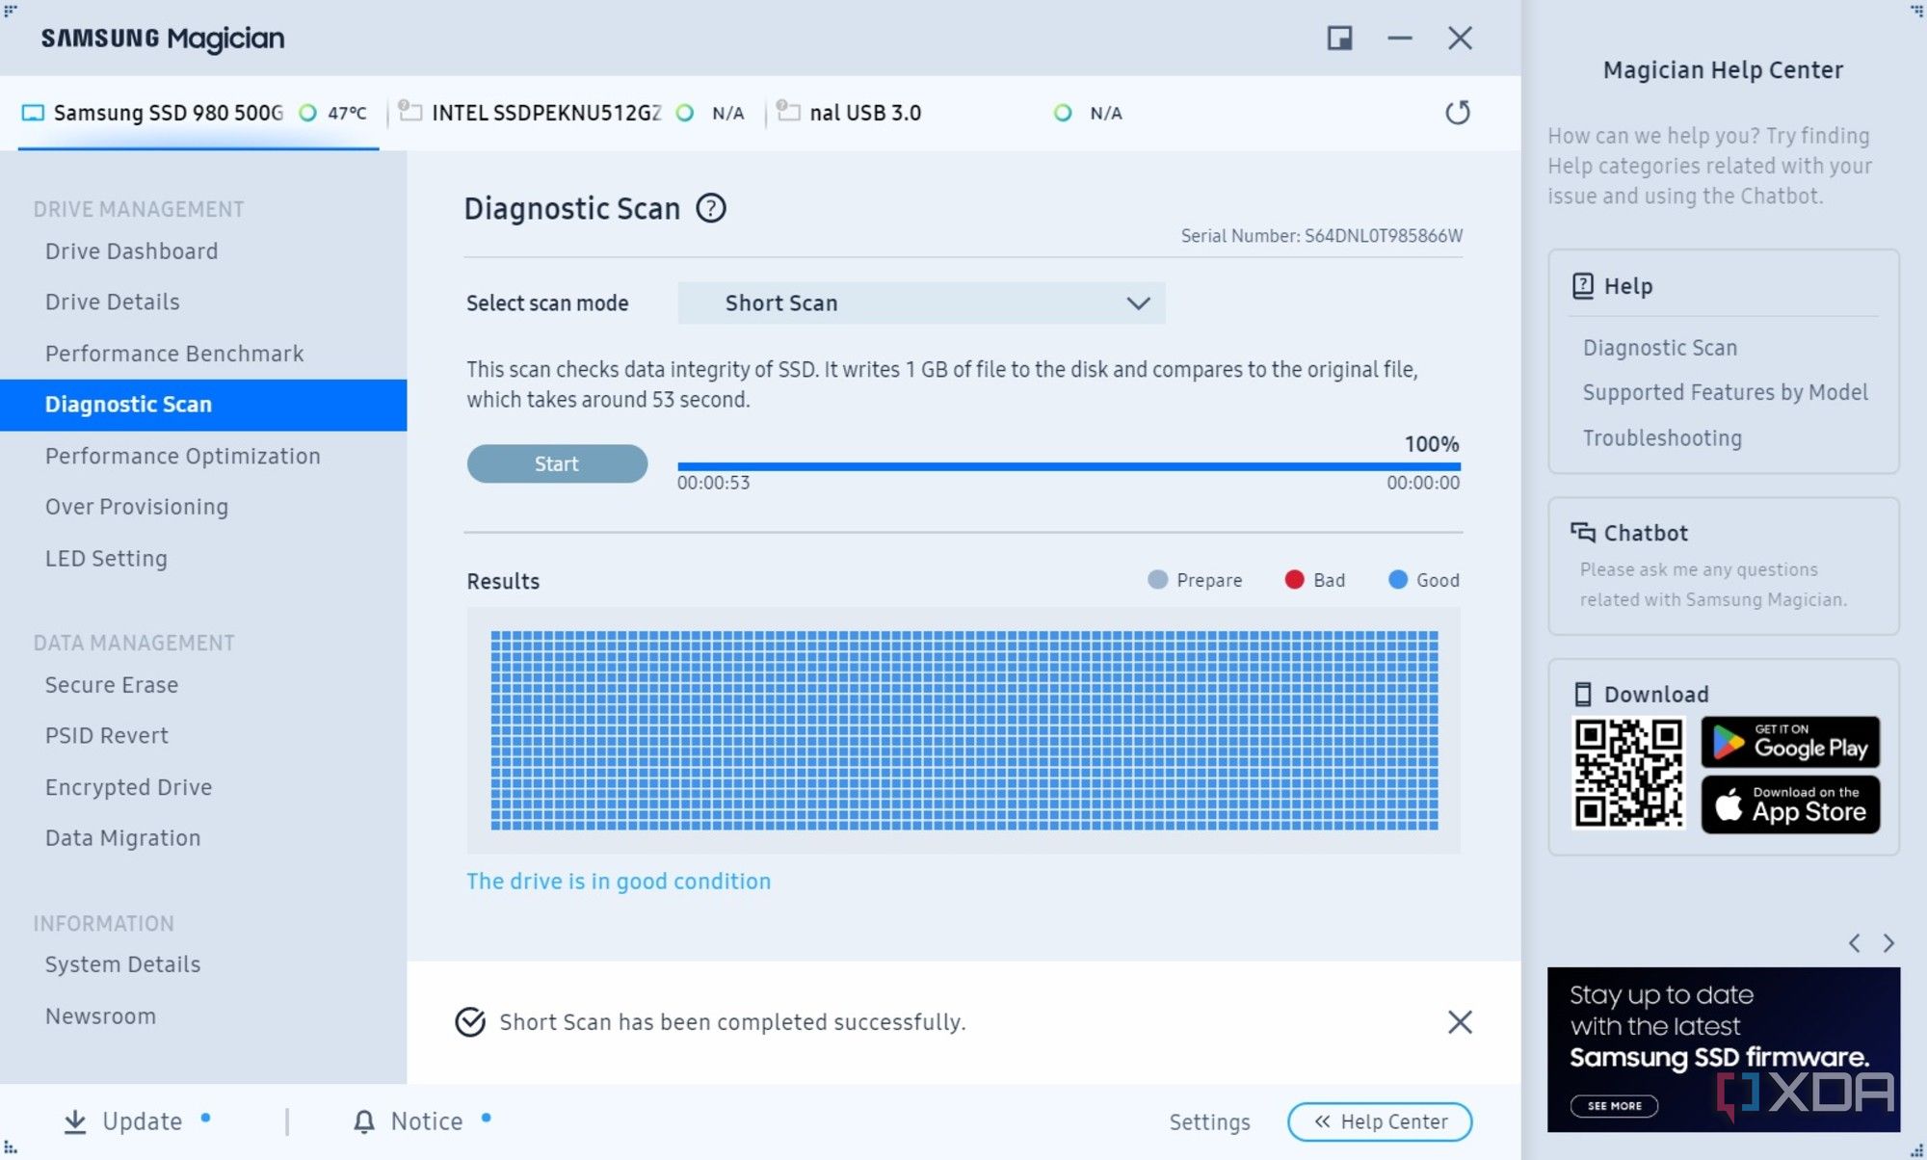Open the Notice bell icon
Image resolution: width=1927 pixels, height=1160 pixels.
[364, 1121]
